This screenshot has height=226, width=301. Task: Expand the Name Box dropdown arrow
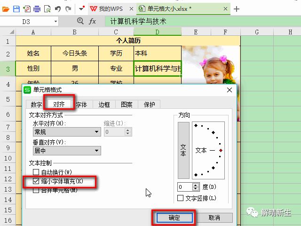[x=56, y=21]
